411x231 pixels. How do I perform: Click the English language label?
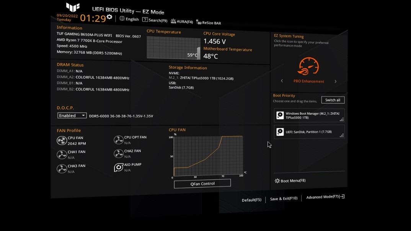point(132,19)
